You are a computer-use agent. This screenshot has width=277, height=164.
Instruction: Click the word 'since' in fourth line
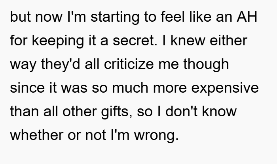point(27,88)
